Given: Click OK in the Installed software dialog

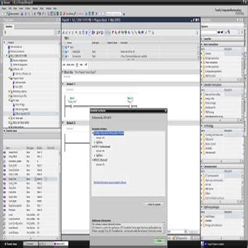Looking at the screenshot, I should (x=159, y=241).
